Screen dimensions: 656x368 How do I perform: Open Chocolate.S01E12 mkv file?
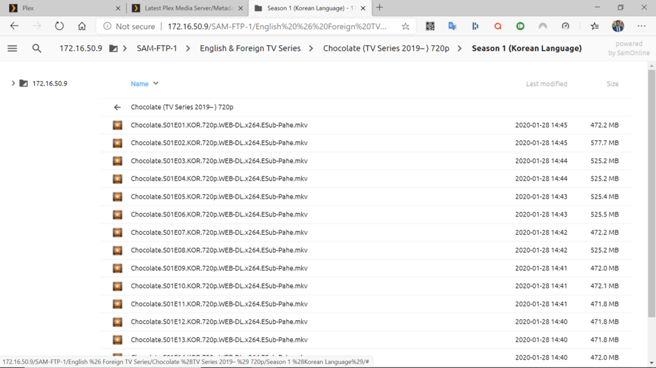[219, 322]
